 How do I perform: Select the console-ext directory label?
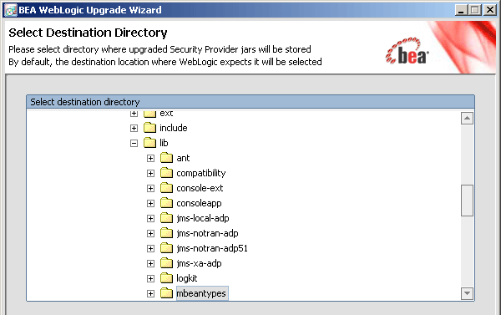pyautogui.click(x=200, y=188)
